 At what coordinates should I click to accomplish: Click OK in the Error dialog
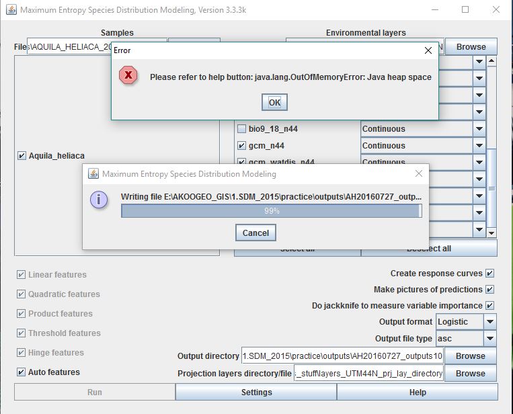(x=274, y=102)
